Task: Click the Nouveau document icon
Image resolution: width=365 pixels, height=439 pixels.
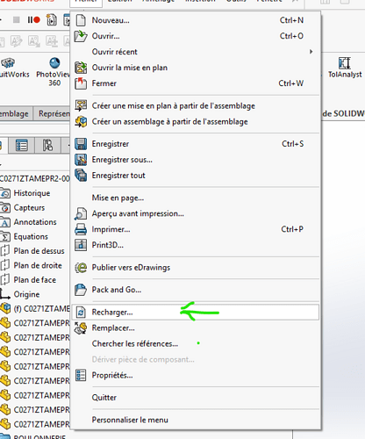Action: 81,20
